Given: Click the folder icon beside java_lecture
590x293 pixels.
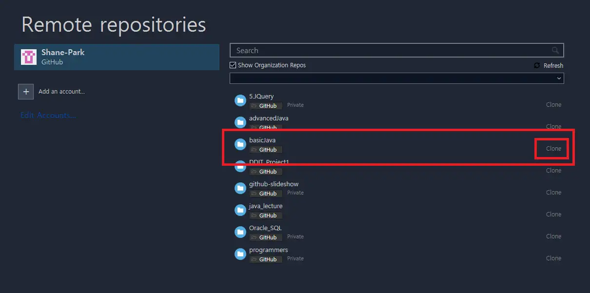Looking at the screenshot, I should pos(240,210).
